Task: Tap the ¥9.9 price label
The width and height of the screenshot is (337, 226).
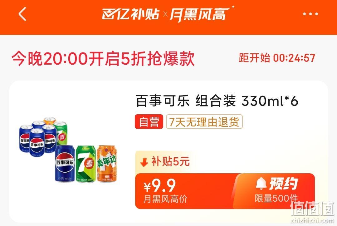Action: pyautogui.click(x=160, y=185)
